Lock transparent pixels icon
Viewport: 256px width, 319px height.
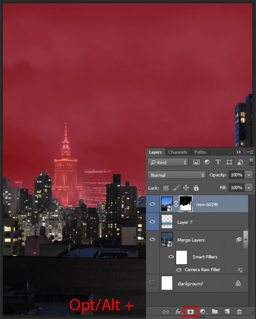(166, 188)
